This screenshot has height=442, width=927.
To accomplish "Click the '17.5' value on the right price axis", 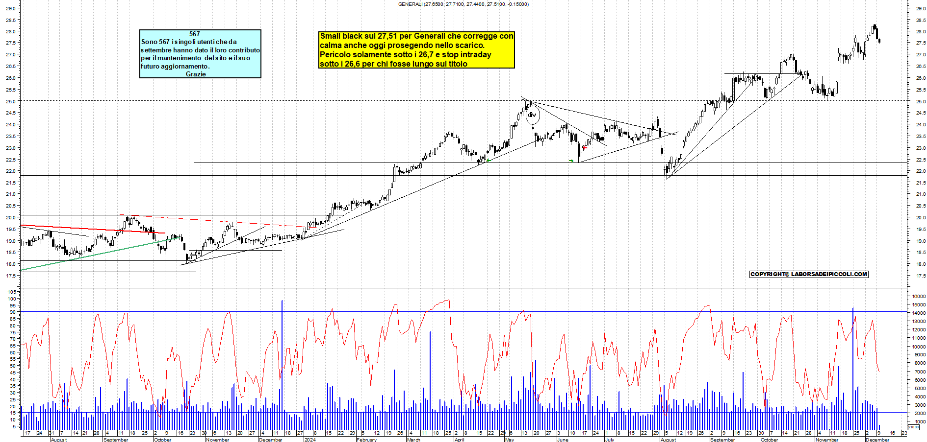I will click(920, 276).
